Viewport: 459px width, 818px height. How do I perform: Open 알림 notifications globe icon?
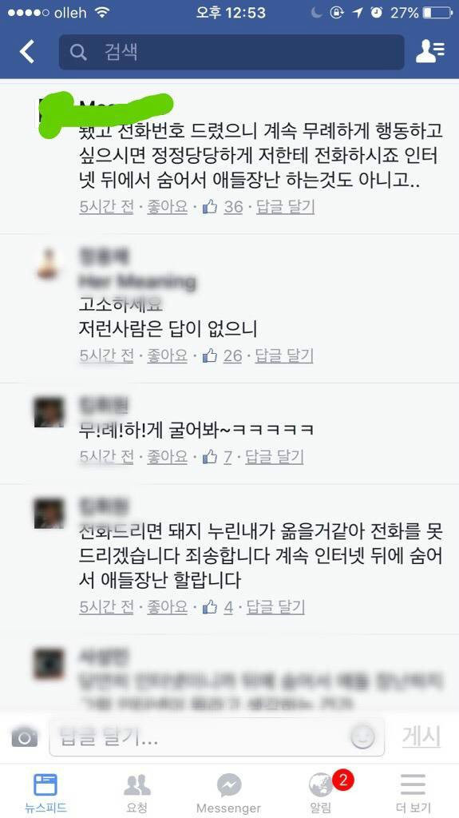[x=320, y=786]
